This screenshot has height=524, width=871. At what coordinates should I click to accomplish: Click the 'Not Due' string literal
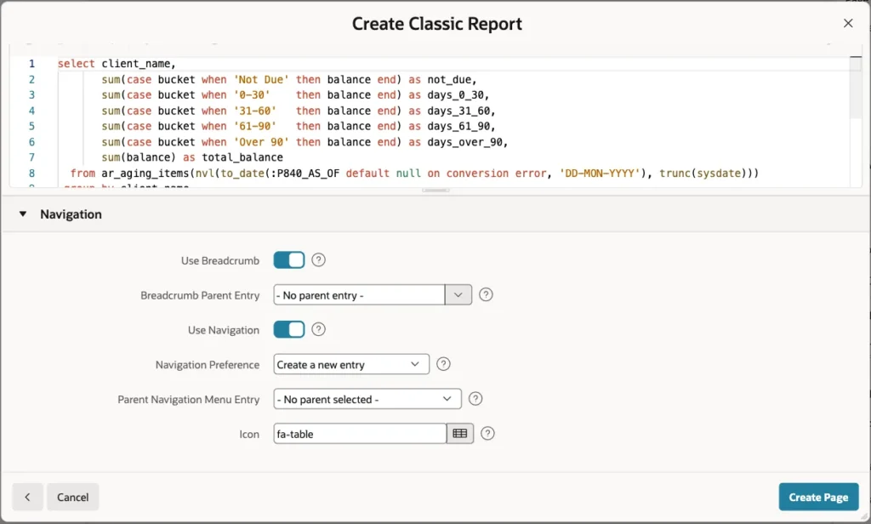(261, 79)
